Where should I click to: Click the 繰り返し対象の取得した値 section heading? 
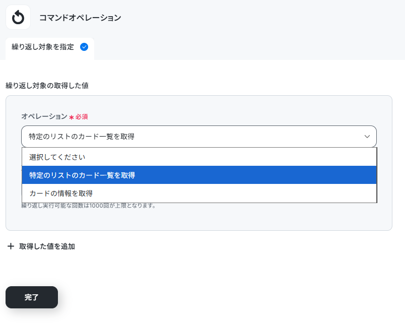click(x=47, y=86)
